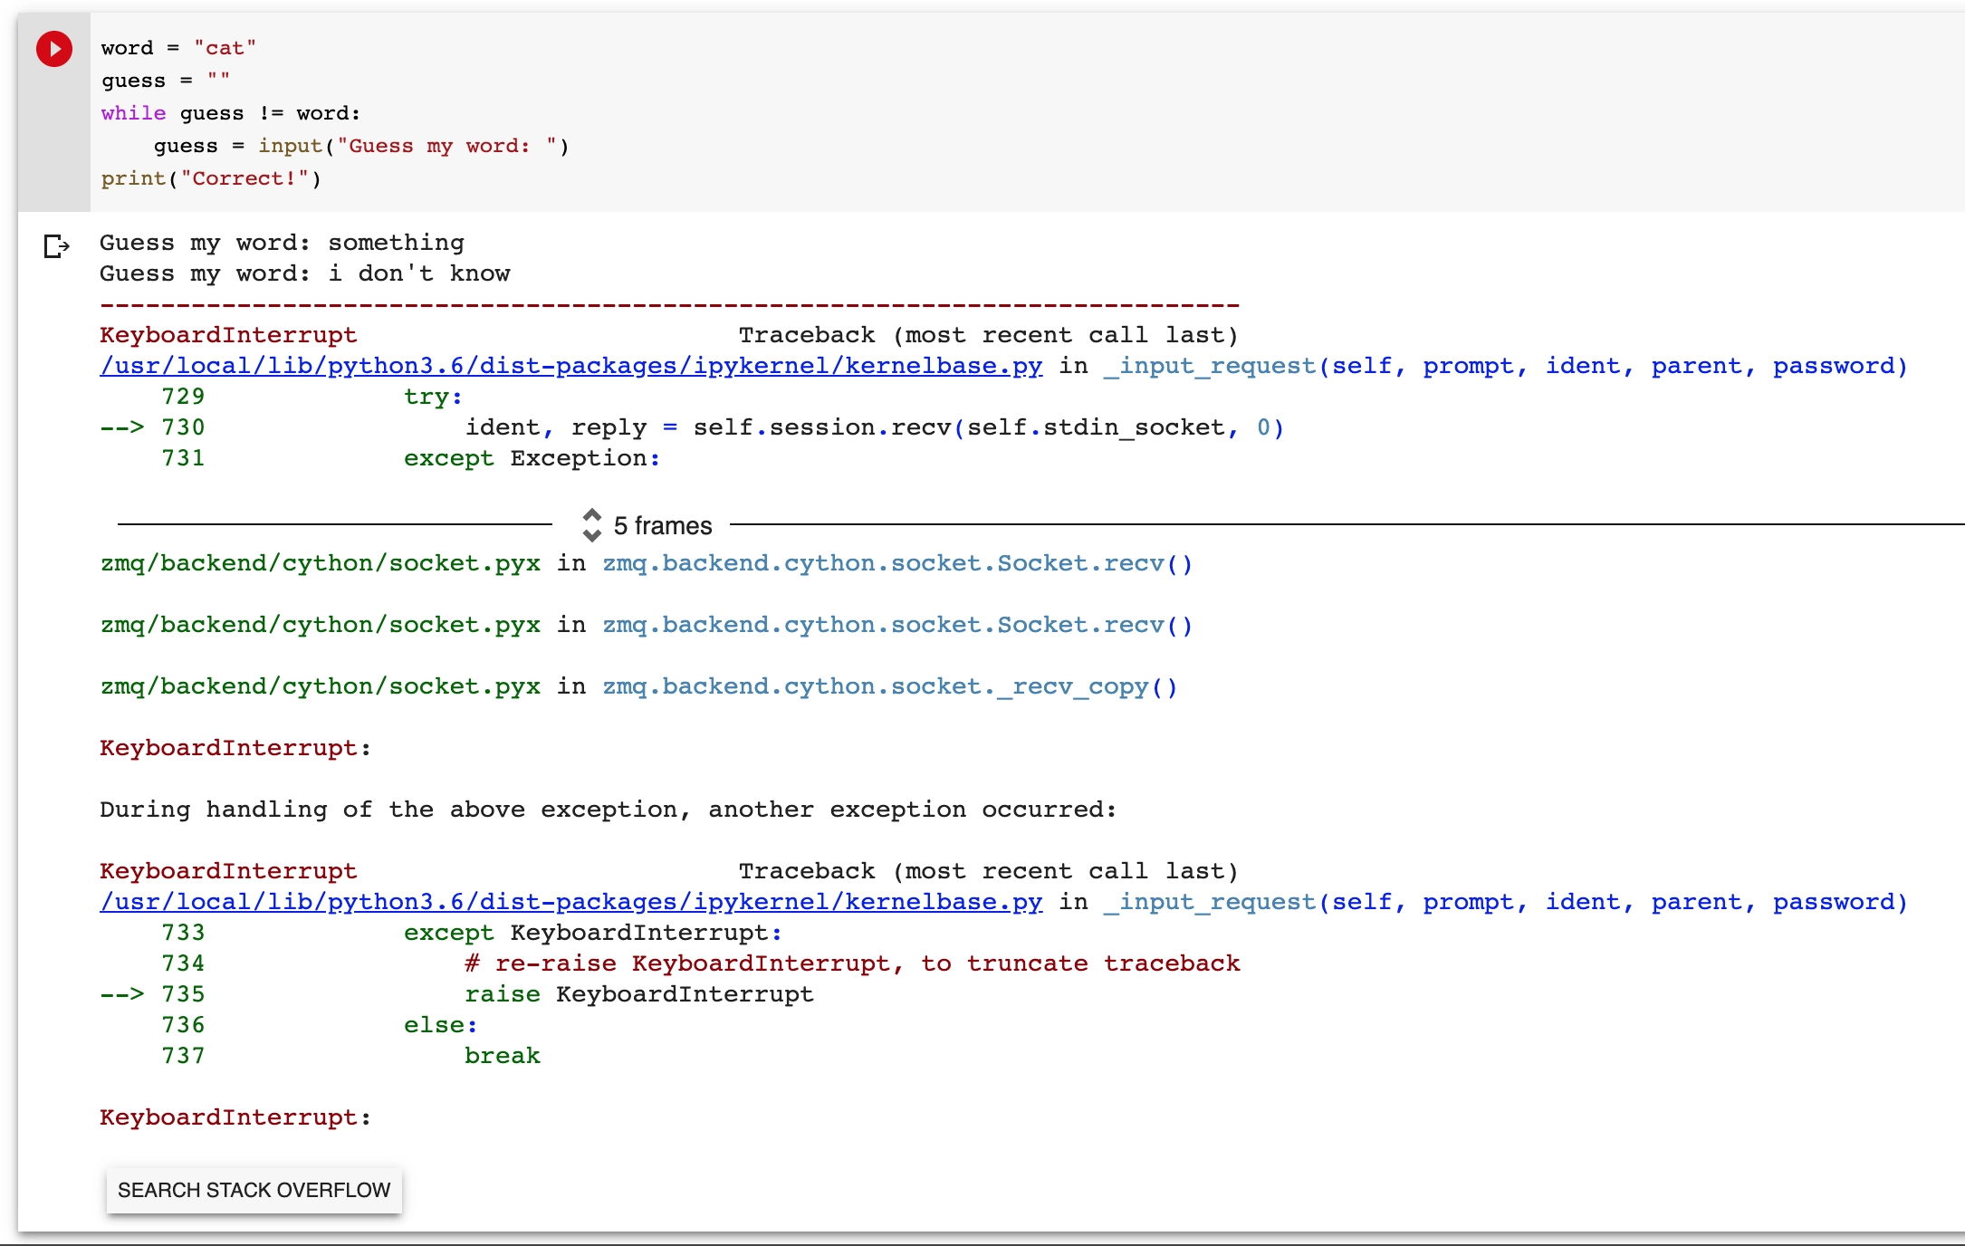Screen dimensions: 1965x1246
Task: Open kernelbase.py from the first traceback link
Action: tap(570, 366)
